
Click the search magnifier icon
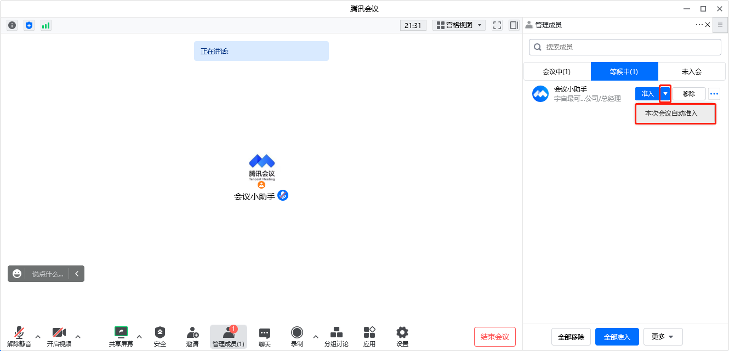[538, 47]
